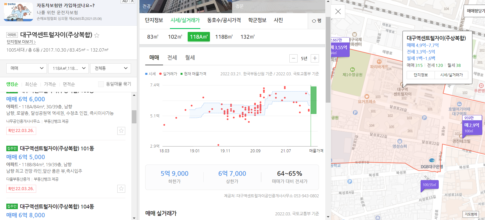Image resolution: width=485 pixels, height=220 pixels.
Task: Select the 118B㎡ area option
Action: pyautogui.click(x=224, y=37)
